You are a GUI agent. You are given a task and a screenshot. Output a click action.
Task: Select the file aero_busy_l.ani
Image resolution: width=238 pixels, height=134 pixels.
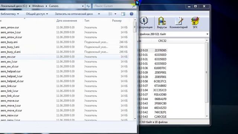(x=10, y=47)
